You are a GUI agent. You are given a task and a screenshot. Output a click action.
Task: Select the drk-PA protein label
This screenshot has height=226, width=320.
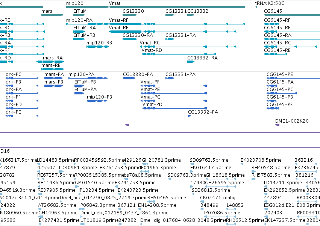14,89
